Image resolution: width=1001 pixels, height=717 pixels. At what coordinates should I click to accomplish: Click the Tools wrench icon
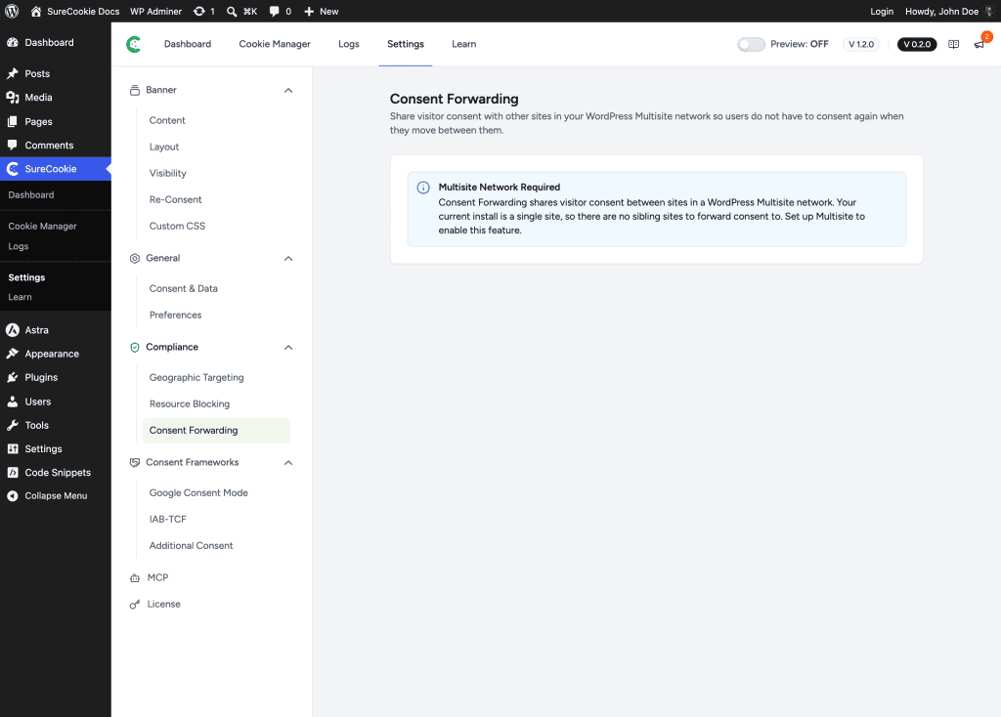coord(12,425)
